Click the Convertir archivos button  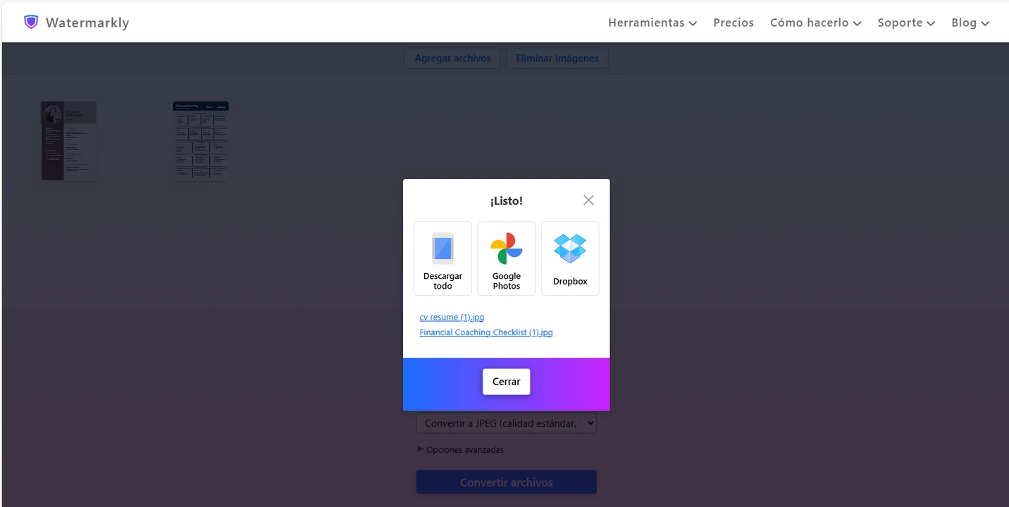tap(506, 482)
